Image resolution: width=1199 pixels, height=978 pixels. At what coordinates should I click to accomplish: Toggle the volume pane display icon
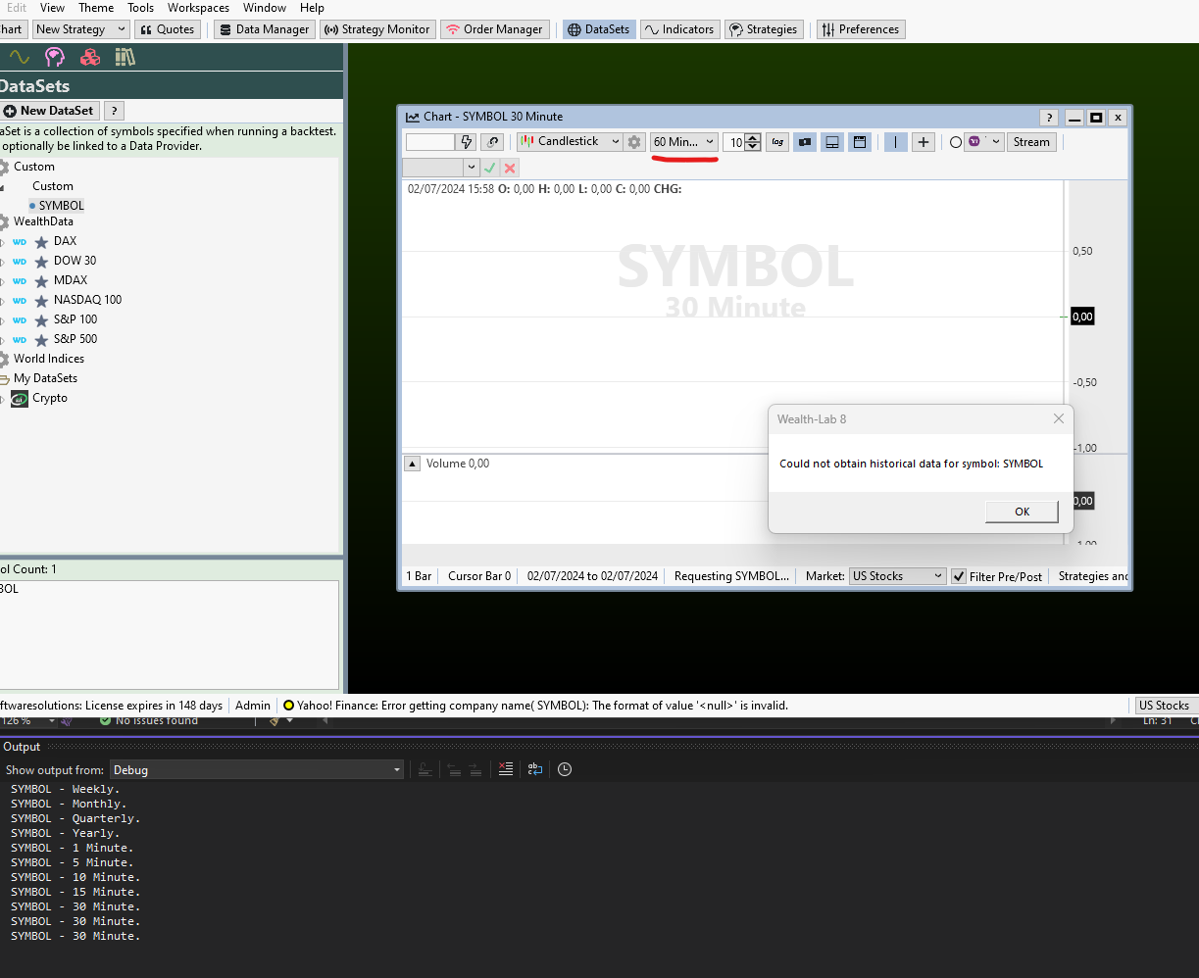[x=832, y=142]
